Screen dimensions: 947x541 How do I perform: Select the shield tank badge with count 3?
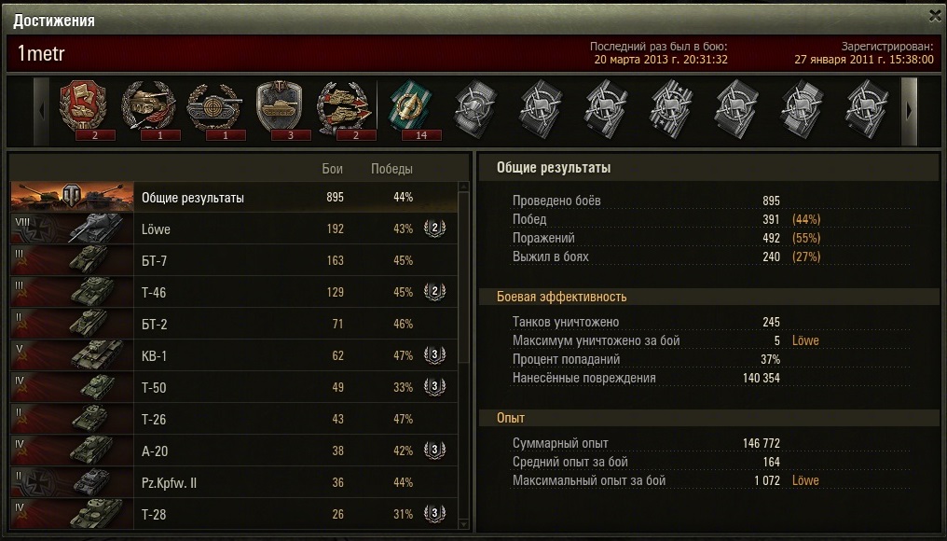pyautogui.click(x=279, y=109)
